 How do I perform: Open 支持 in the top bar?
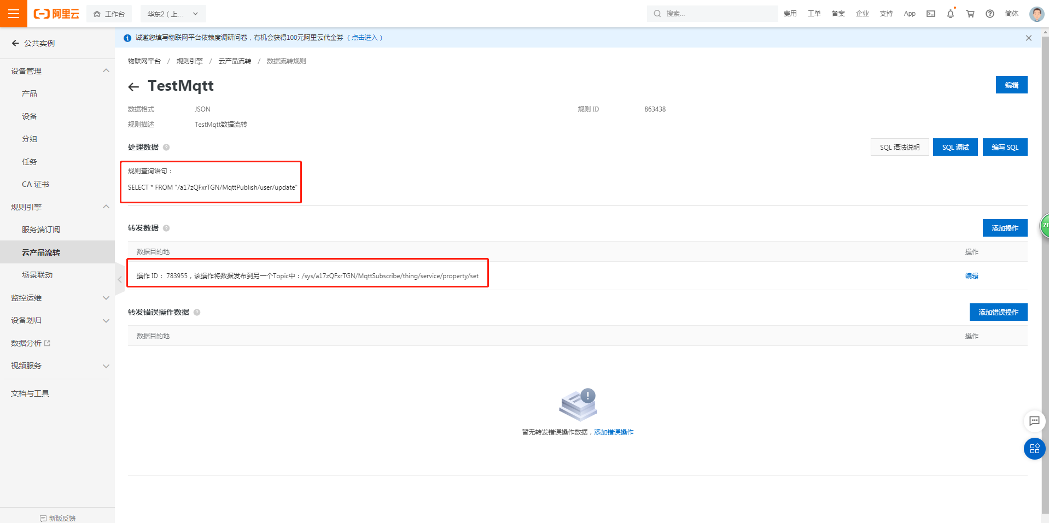click(887, 14)
